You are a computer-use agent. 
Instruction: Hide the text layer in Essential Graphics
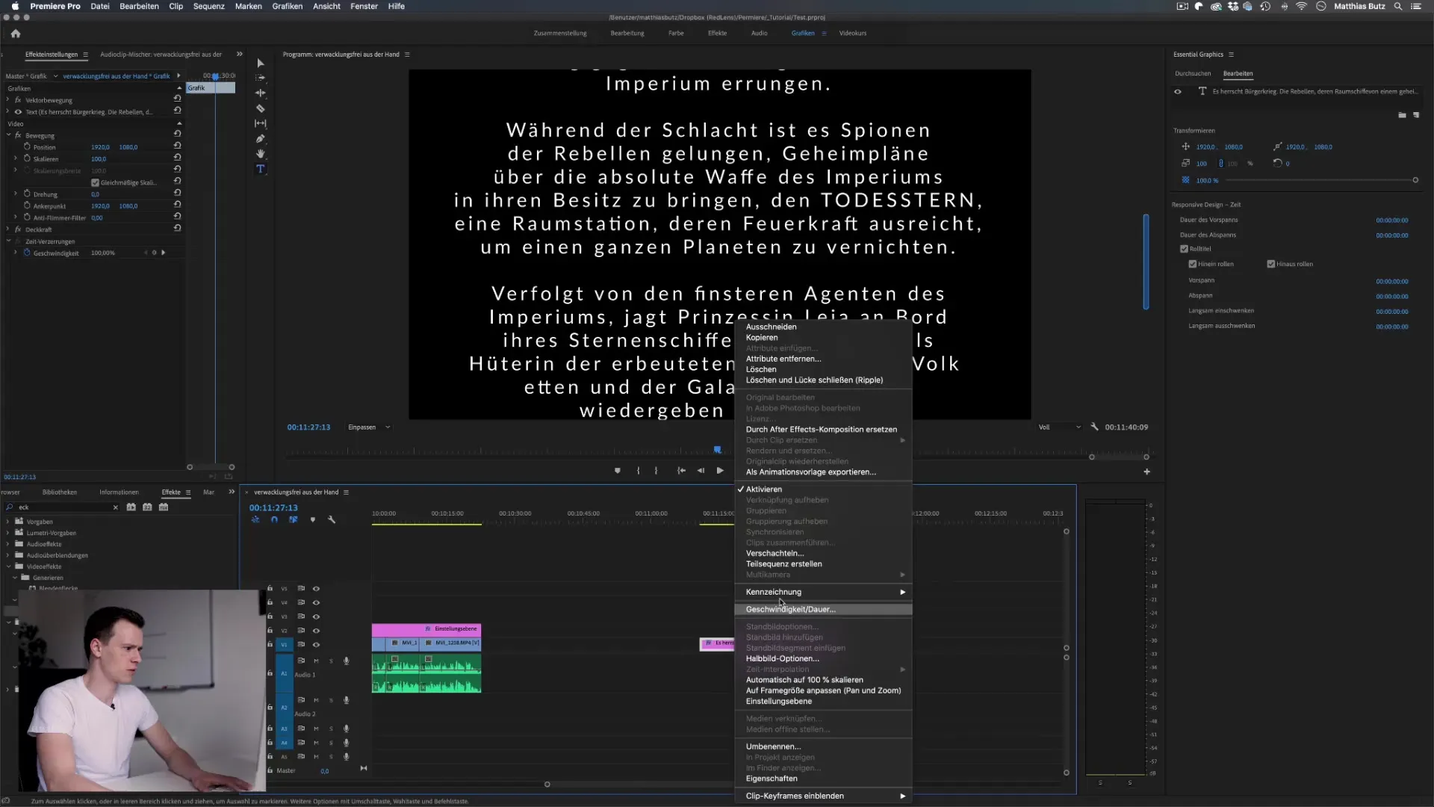pos(1179,91)
